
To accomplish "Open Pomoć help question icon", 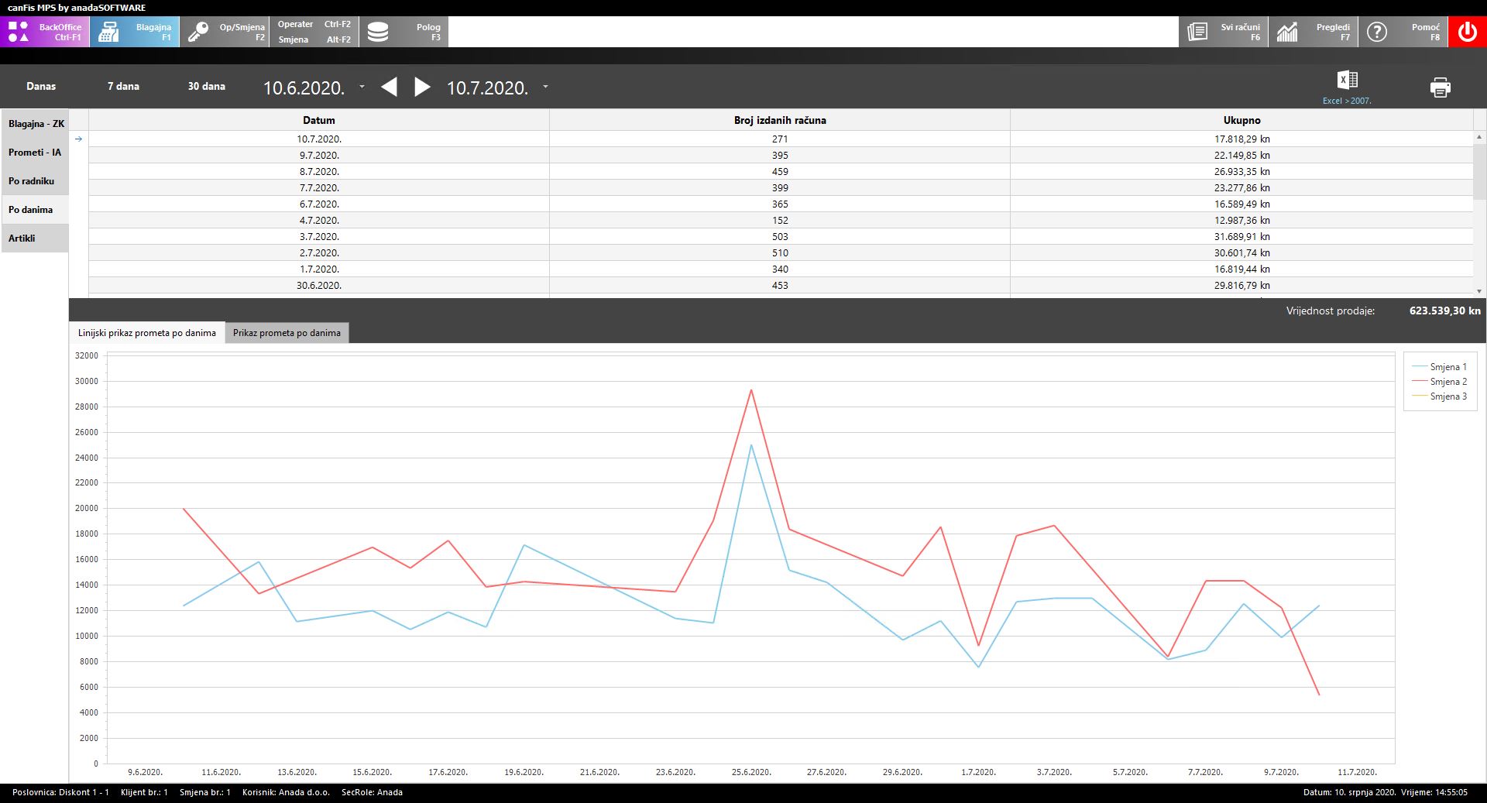I will click(x=1377, y=32).
